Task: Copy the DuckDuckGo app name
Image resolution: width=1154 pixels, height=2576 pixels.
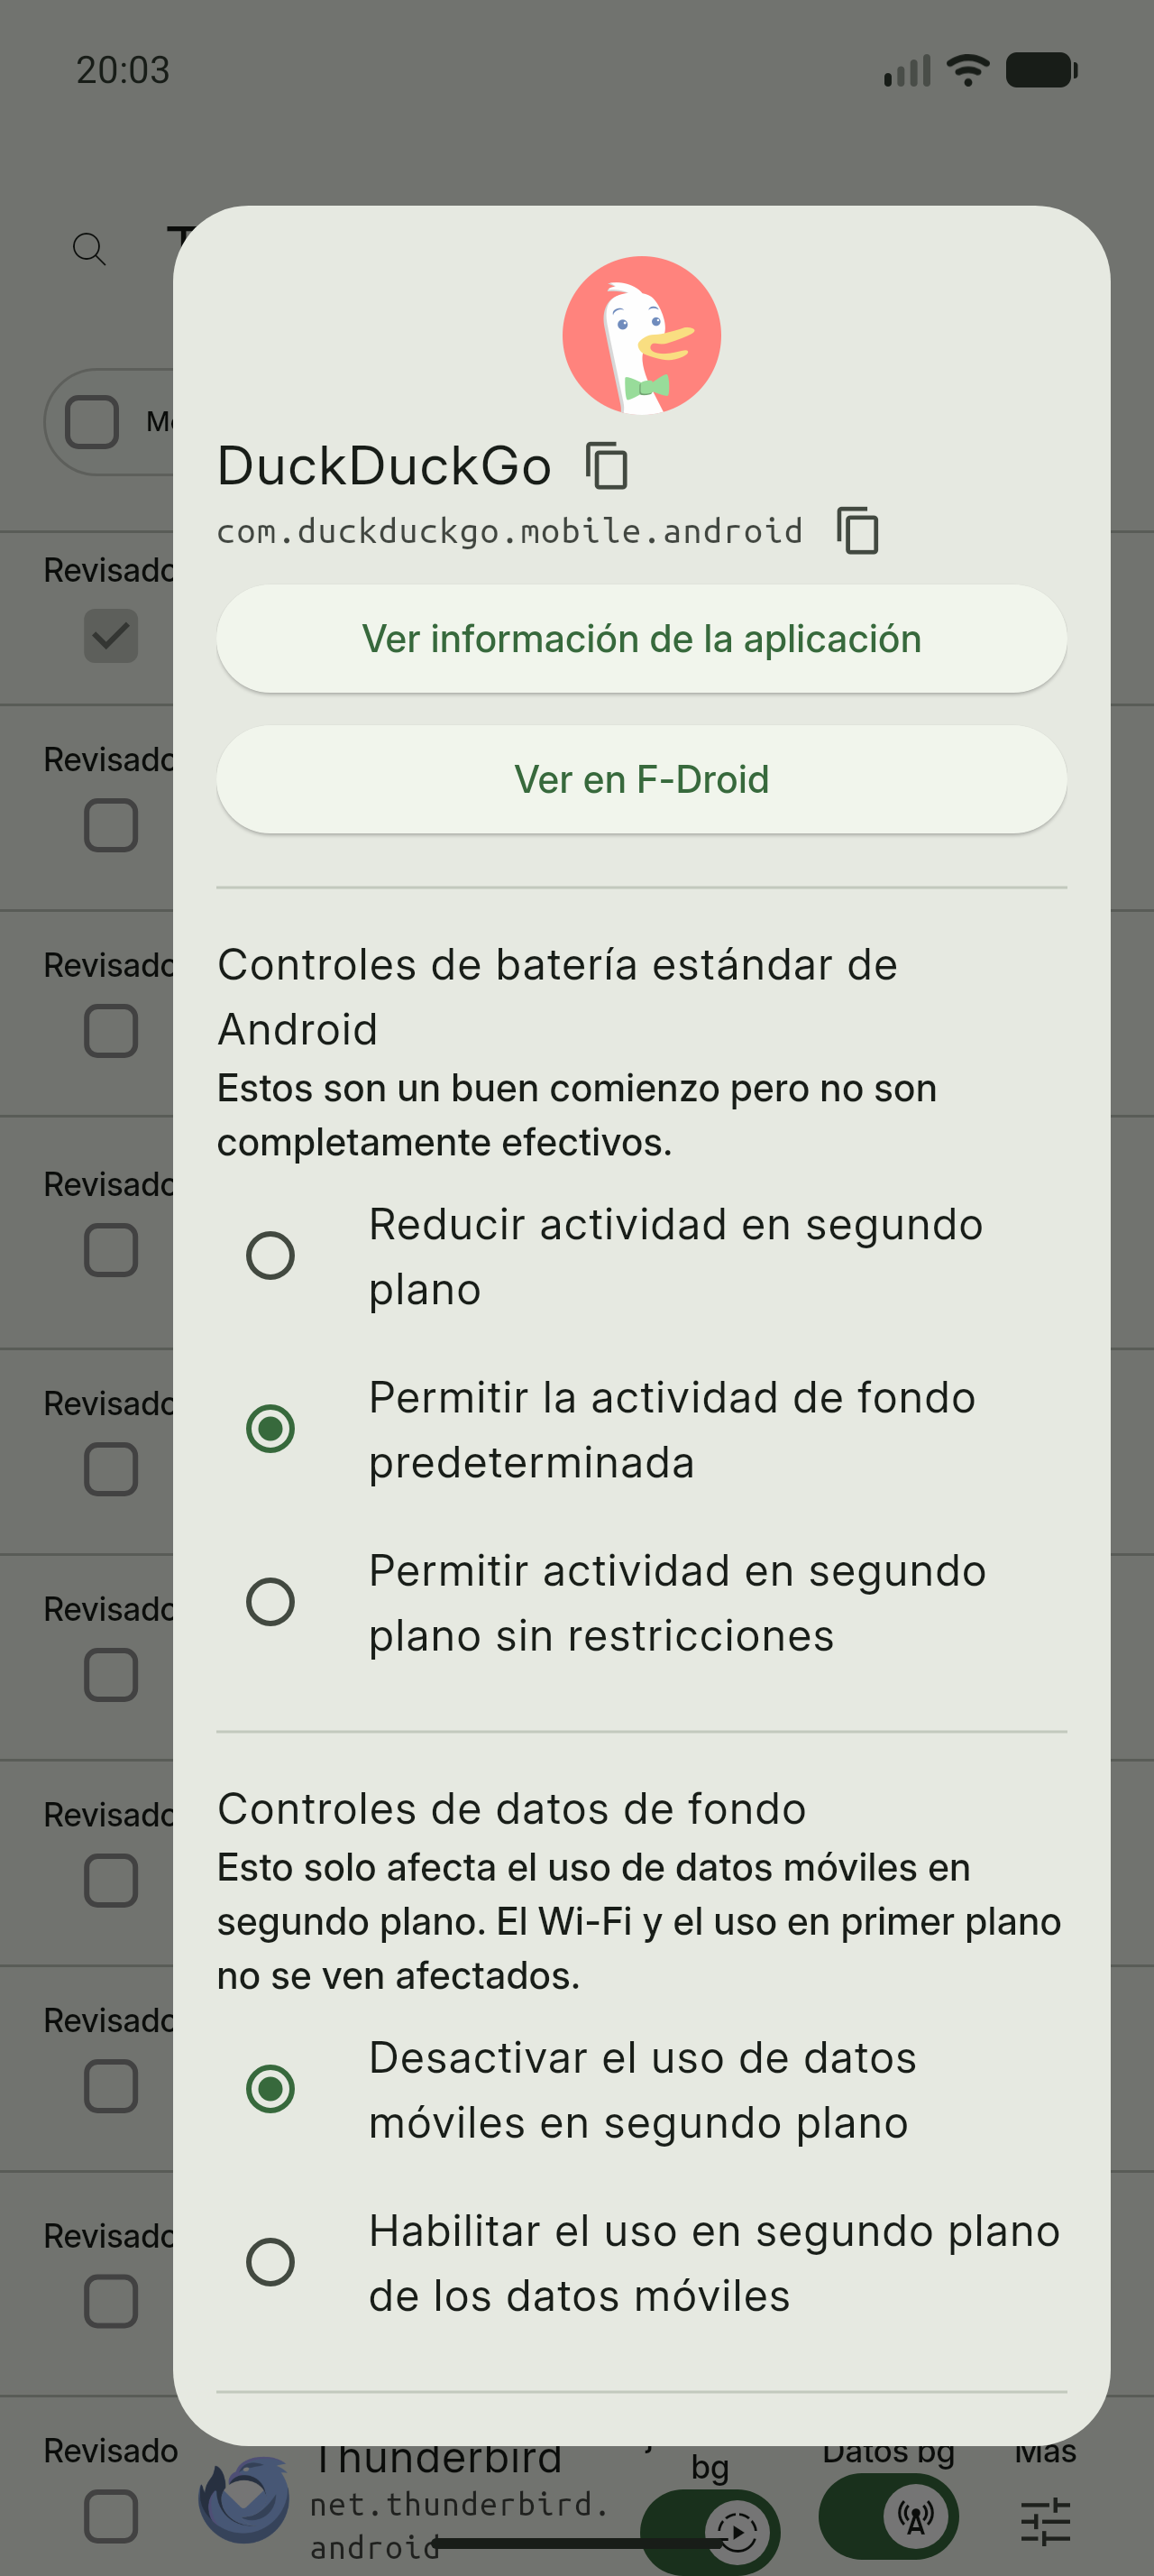Action: tap(607, 466)
